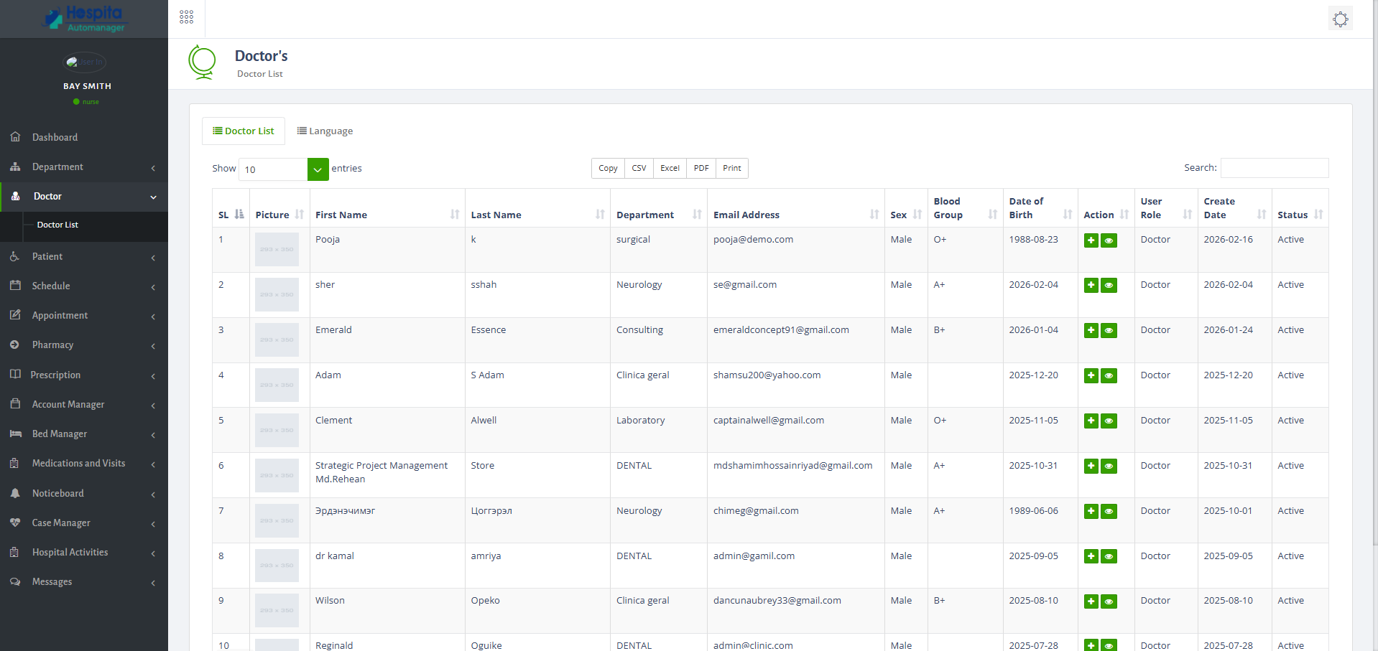Expand the Appointment sidebar chevron
The width and height of the screenshot is (1378, 651).
[152, 316]
